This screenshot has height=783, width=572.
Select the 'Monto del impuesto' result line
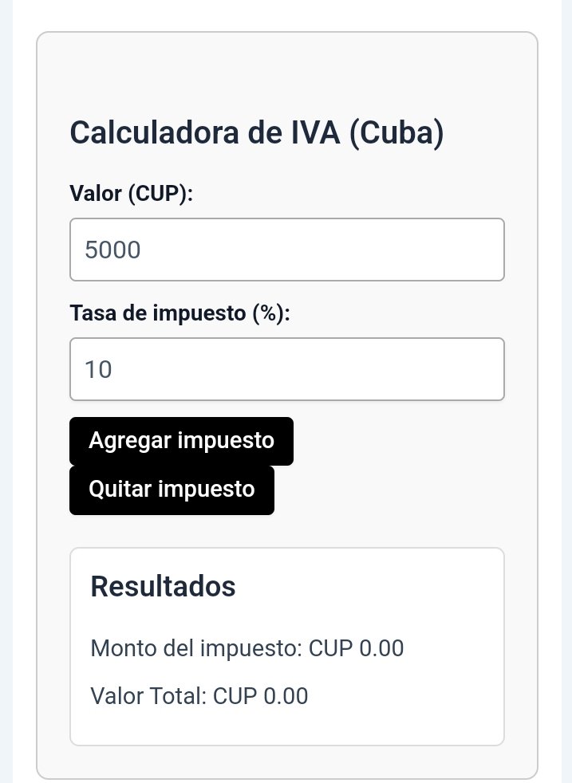[x=247, y=649]
